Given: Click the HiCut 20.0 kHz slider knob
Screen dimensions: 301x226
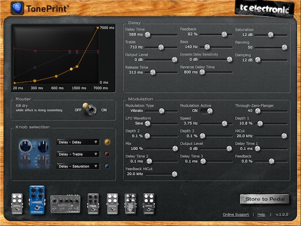Looking at the screenshot, I should [x=284, y=136].
